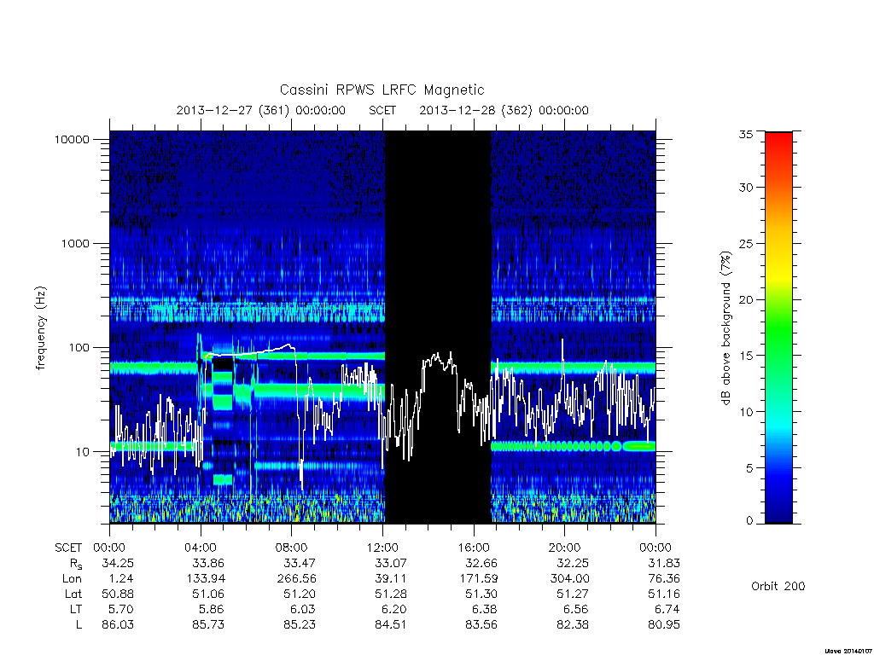Click the Lat value '50.88'
Screen dimensions: 874x655
tap(118, 594)
